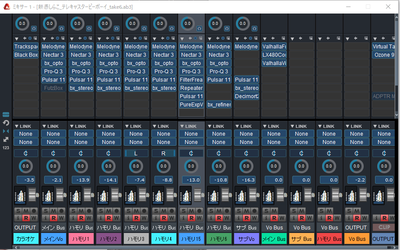Viewport: 400px width, 250px height.
Task: Open the LINK dropdown on カラオケ channel
Action: 23,126
